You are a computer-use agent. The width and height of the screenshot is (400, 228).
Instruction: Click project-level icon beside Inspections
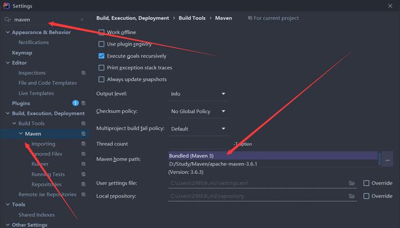(84, 73)
